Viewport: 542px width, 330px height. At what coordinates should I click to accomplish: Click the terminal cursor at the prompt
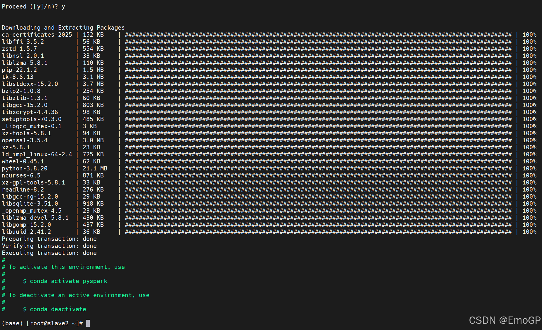(x=88, y=323)
